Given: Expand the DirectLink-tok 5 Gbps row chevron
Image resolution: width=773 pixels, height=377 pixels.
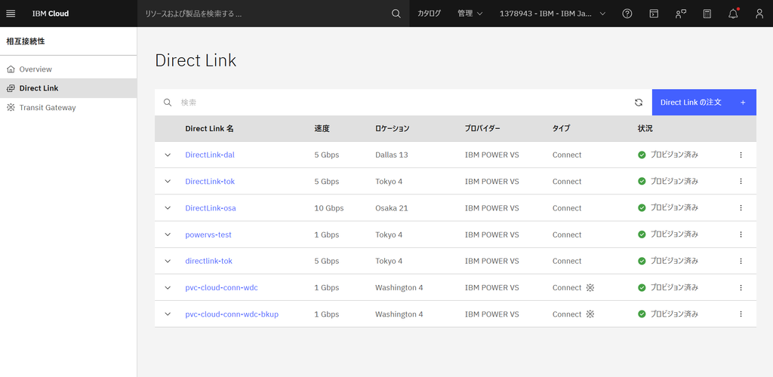Looking at the screenshot, I should point(168,181).
